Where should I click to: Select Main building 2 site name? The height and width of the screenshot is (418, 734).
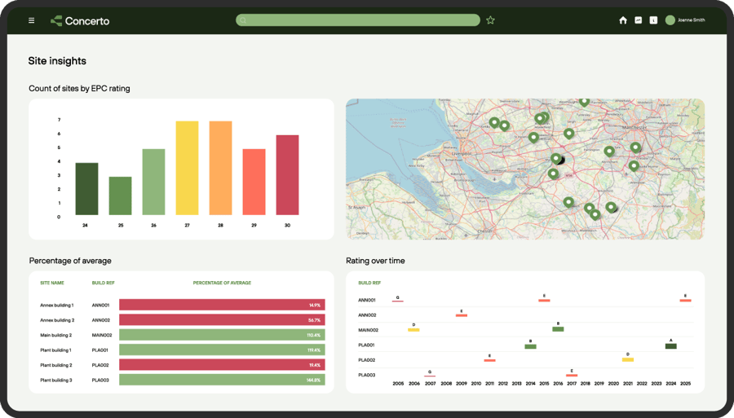(55, 335)
